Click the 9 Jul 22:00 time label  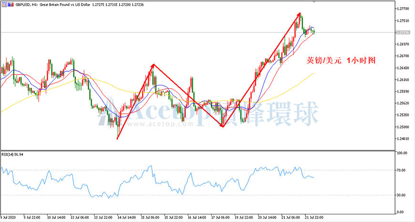[x=32, y=218]
